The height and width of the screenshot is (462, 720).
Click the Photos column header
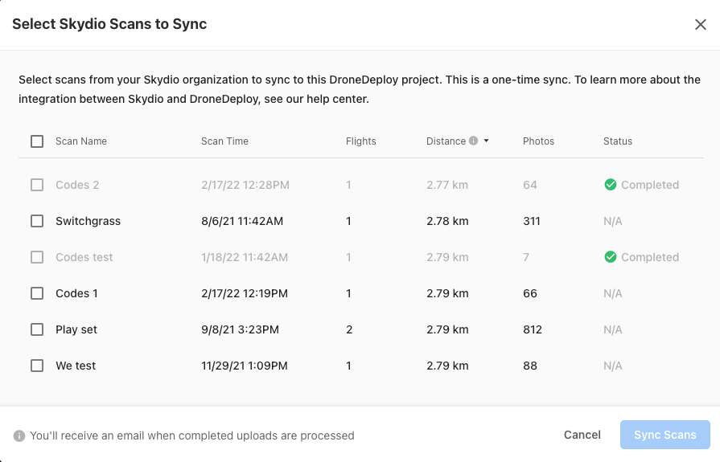pos(538,141)
